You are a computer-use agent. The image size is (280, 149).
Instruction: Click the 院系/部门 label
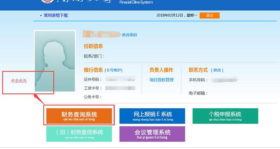[94, 56]
